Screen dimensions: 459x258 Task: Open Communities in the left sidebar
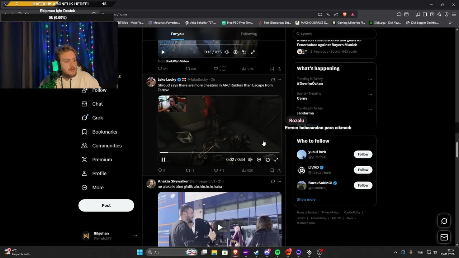click(102, 146)
